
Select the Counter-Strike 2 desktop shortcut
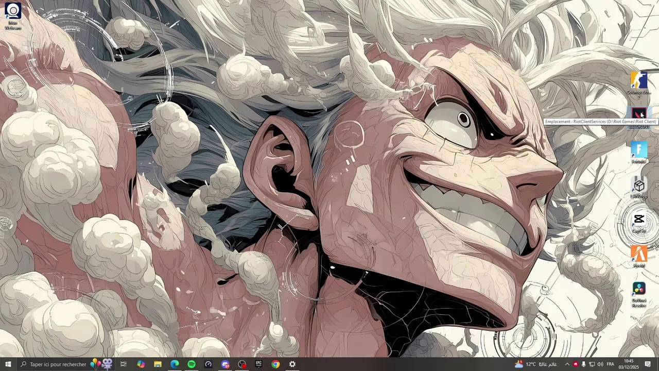639,86
